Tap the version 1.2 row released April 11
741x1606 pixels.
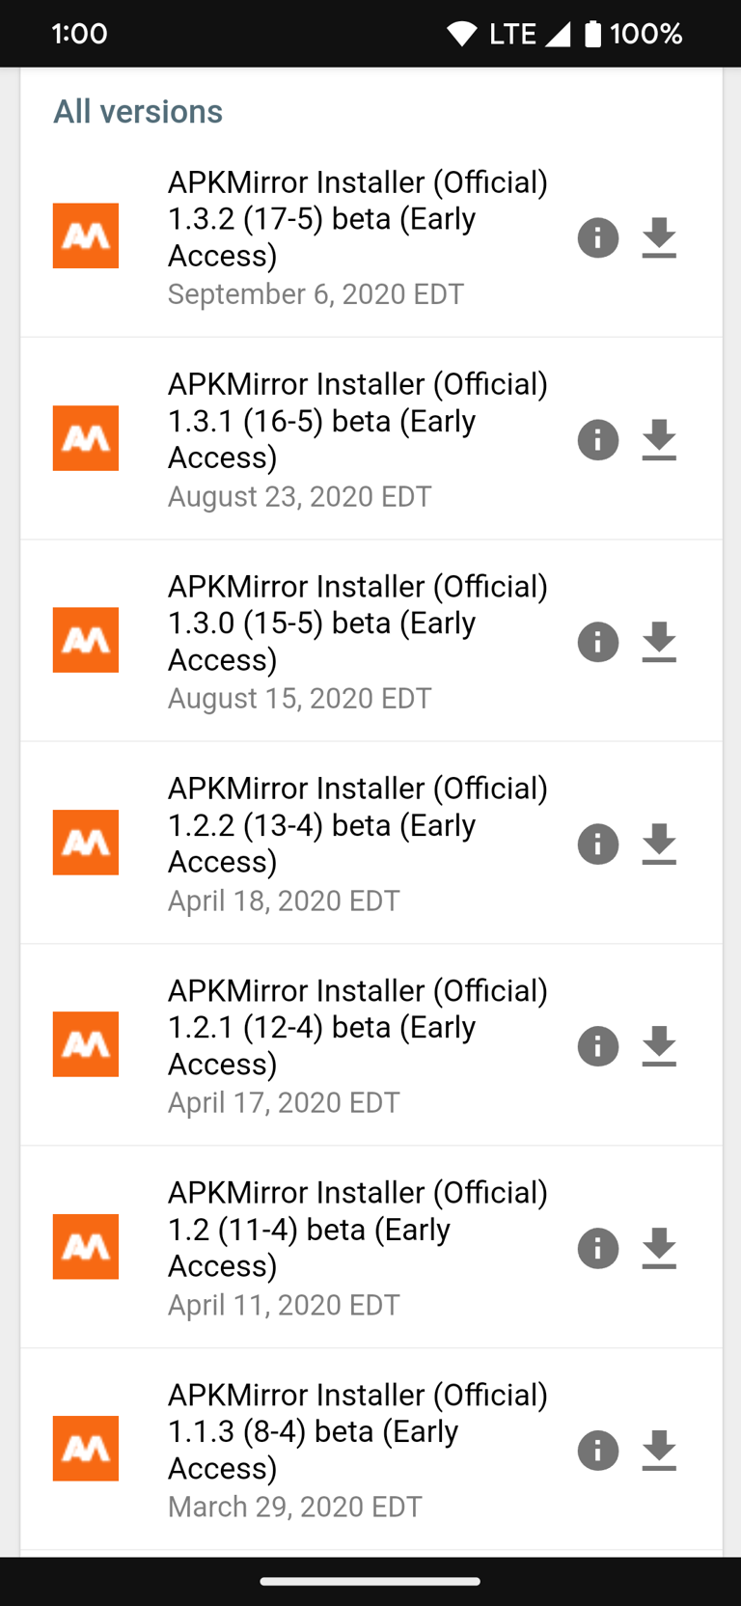pos(358,1229)
